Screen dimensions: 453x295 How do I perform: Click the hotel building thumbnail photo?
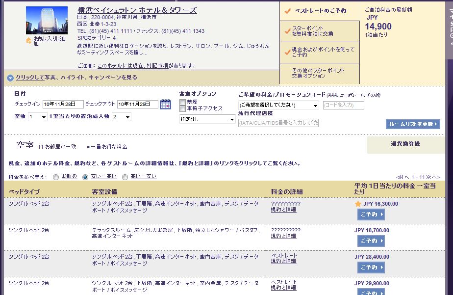(x=47, y=20)
